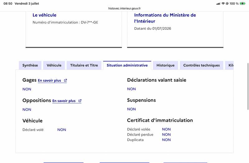Click the Déclaré volée label
Screen dimensions: 249x163
[x=139, y=129]
